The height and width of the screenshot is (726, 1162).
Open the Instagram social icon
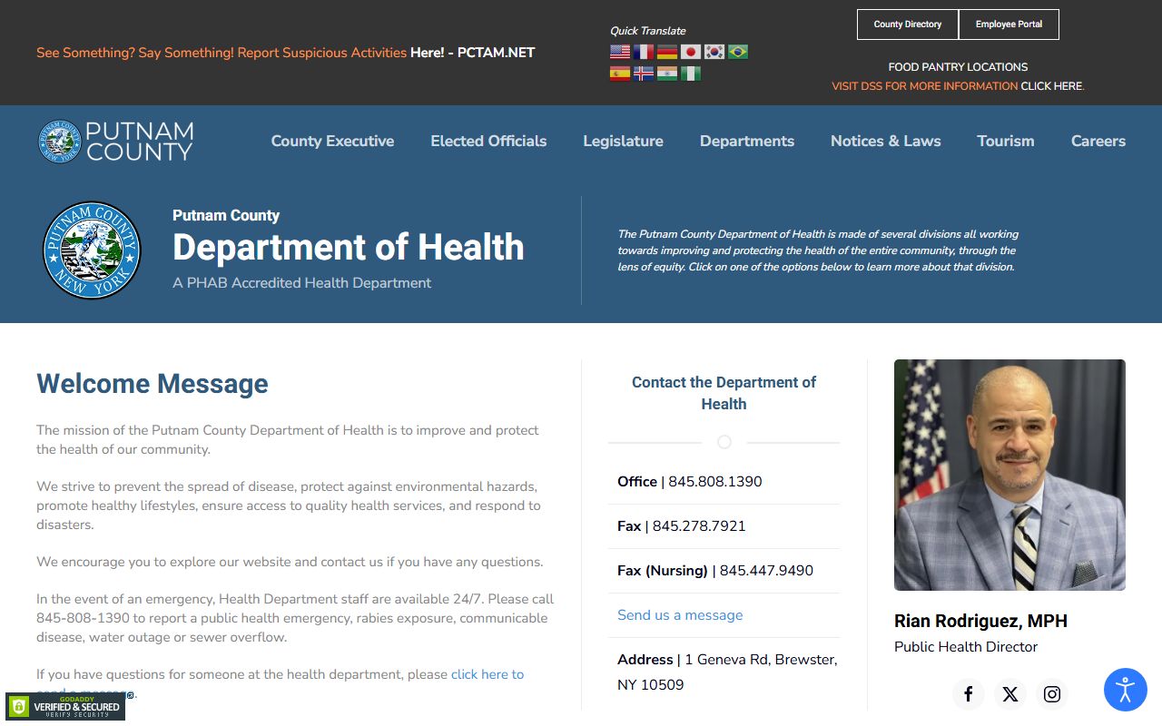coord(1052,694)
